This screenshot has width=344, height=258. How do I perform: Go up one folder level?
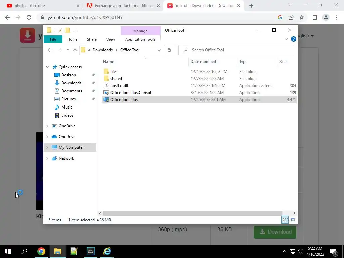click(75, 50)
